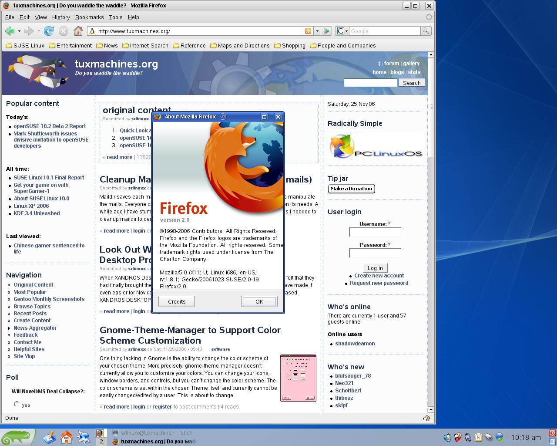557x446 pixels.
Task: Click the speaker volume icon in the system tray
Action: [x=447, y=437]
